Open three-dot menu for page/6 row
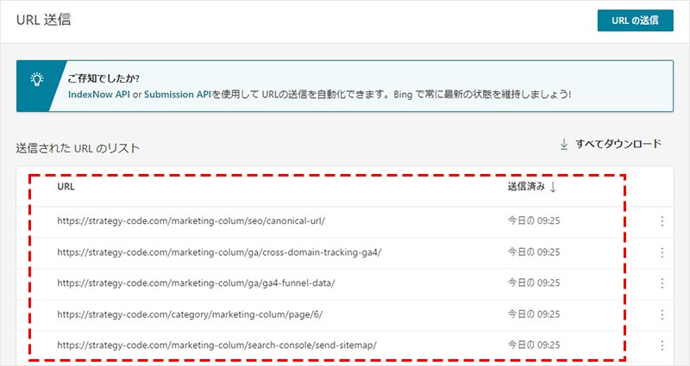 [662, 314]
